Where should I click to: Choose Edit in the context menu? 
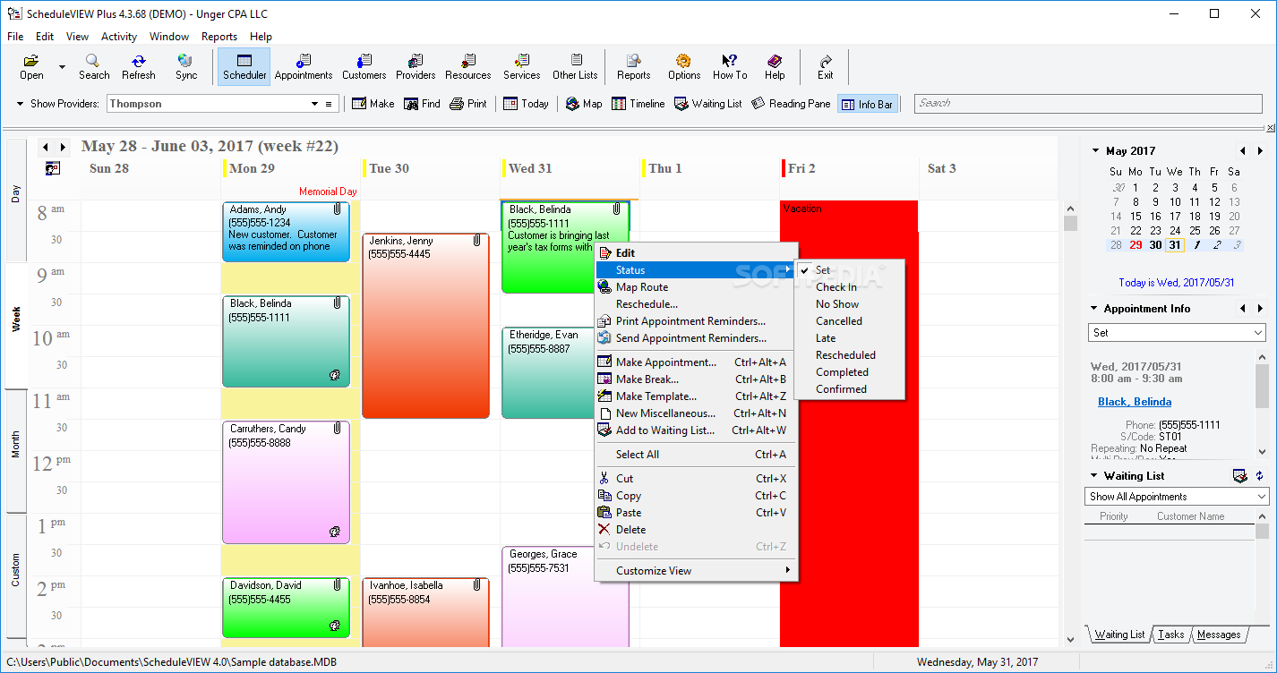point(696,253)
